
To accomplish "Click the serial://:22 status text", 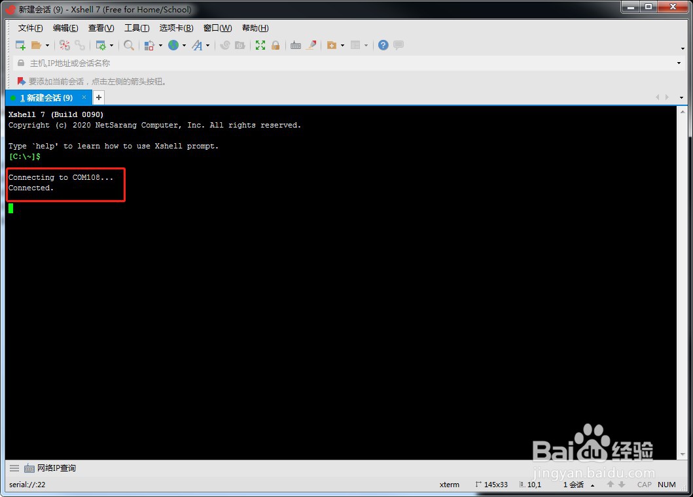I will click(27, 485).
